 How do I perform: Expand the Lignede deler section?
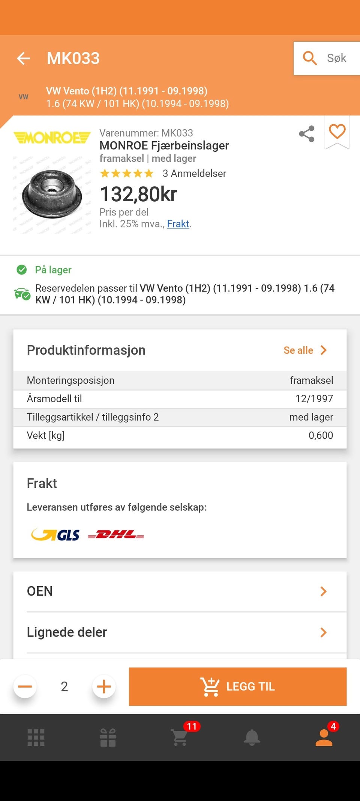coord(180,632)
